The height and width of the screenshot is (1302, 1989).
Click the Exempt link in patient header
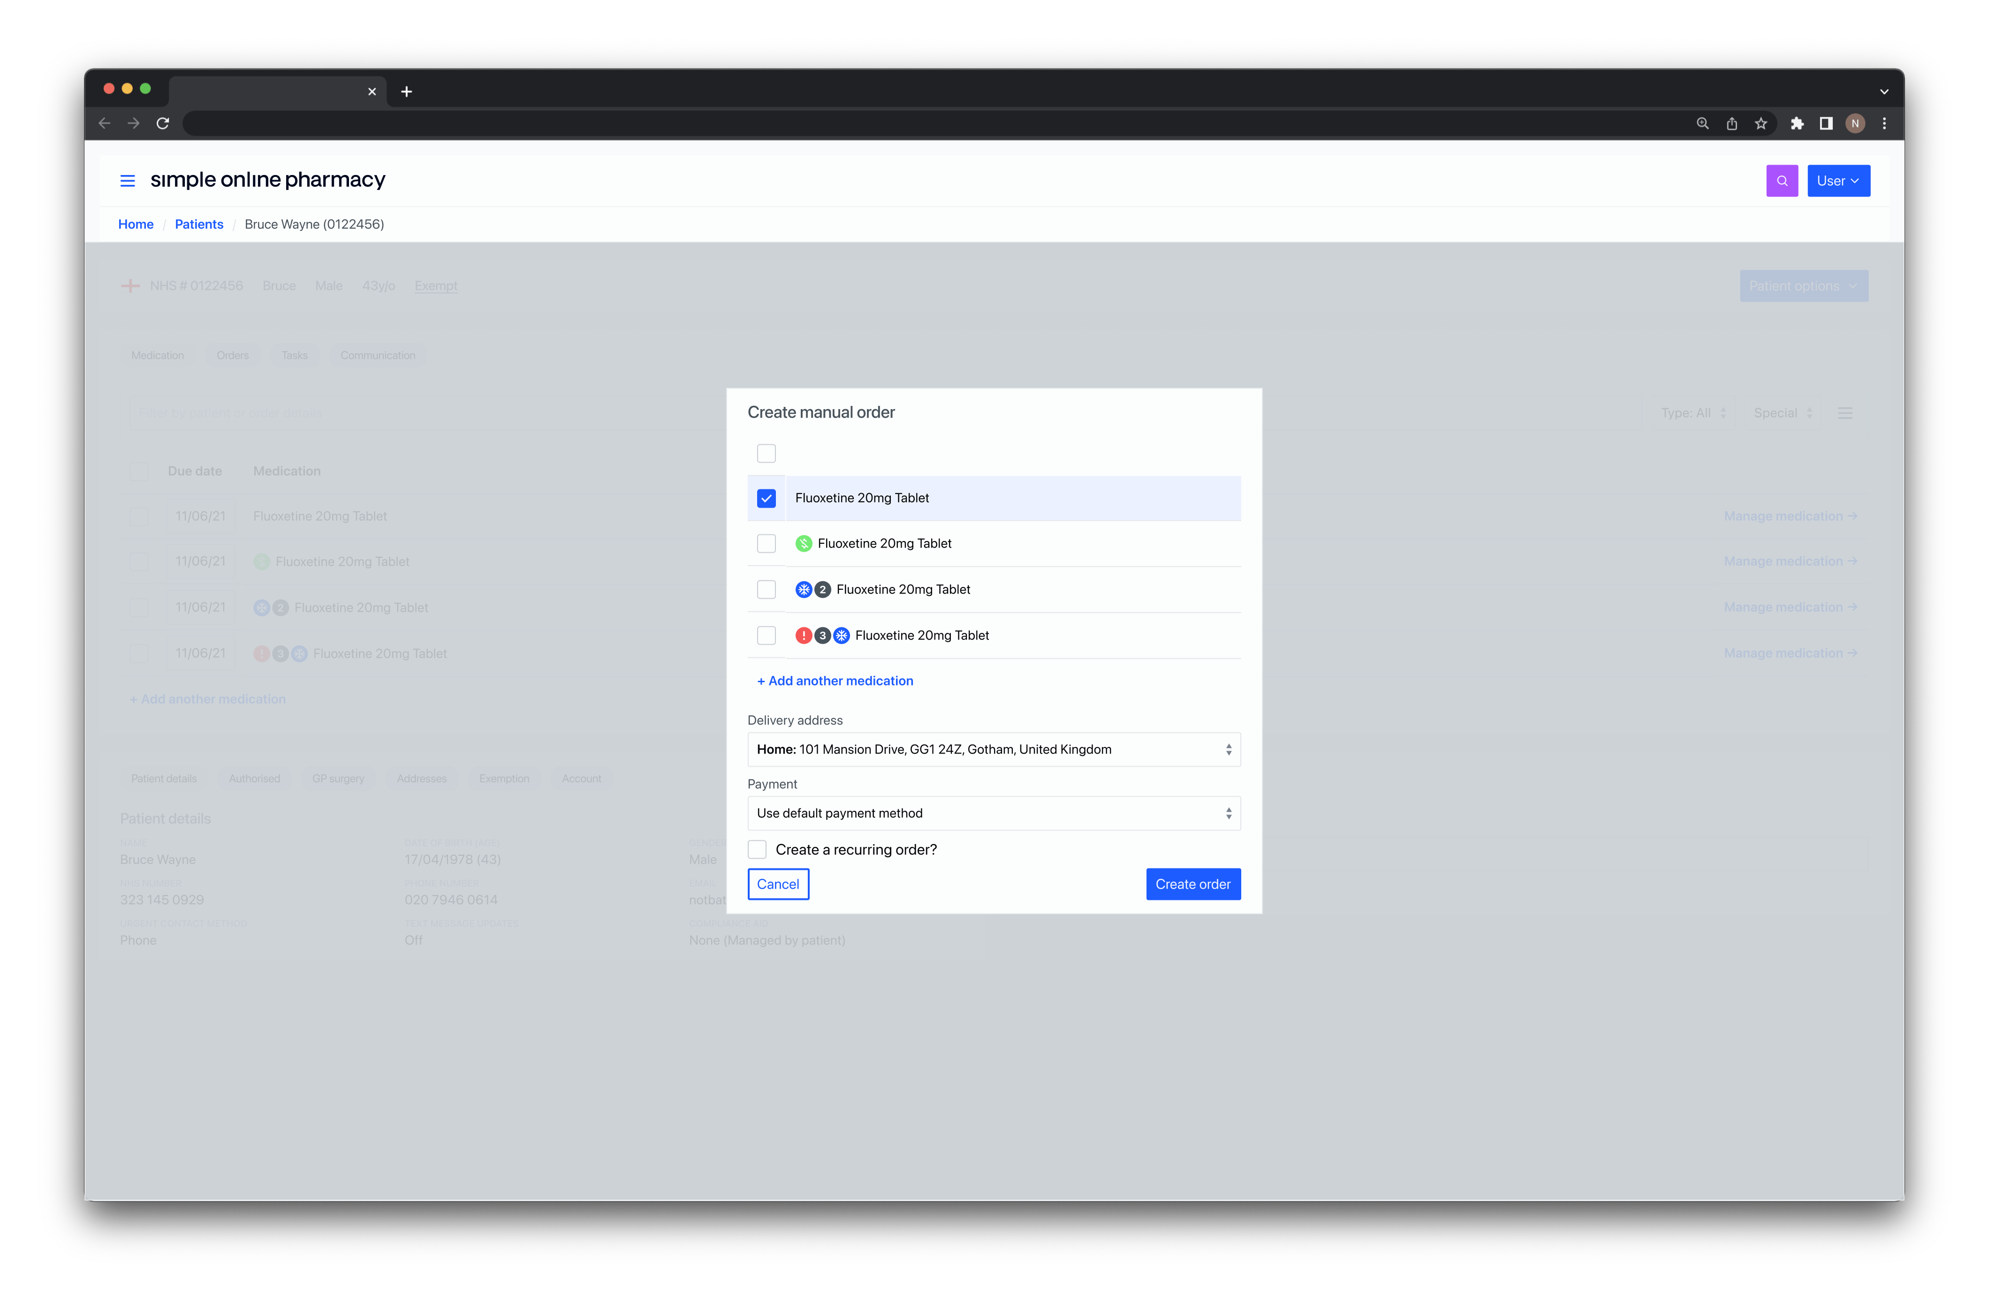[435, 286]
